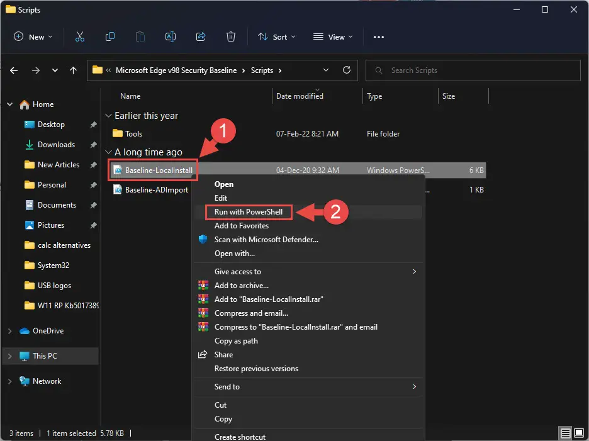Click the Tools folder icon
Viewport: 589px width, 441px height.
118,133
